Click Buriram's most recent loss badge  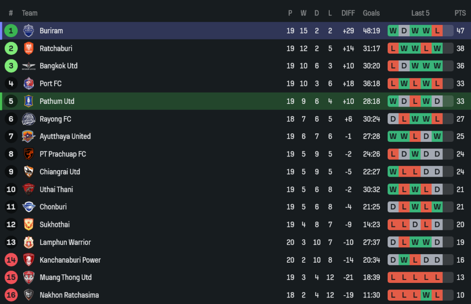pyautogui.click(x=438, y=31)
